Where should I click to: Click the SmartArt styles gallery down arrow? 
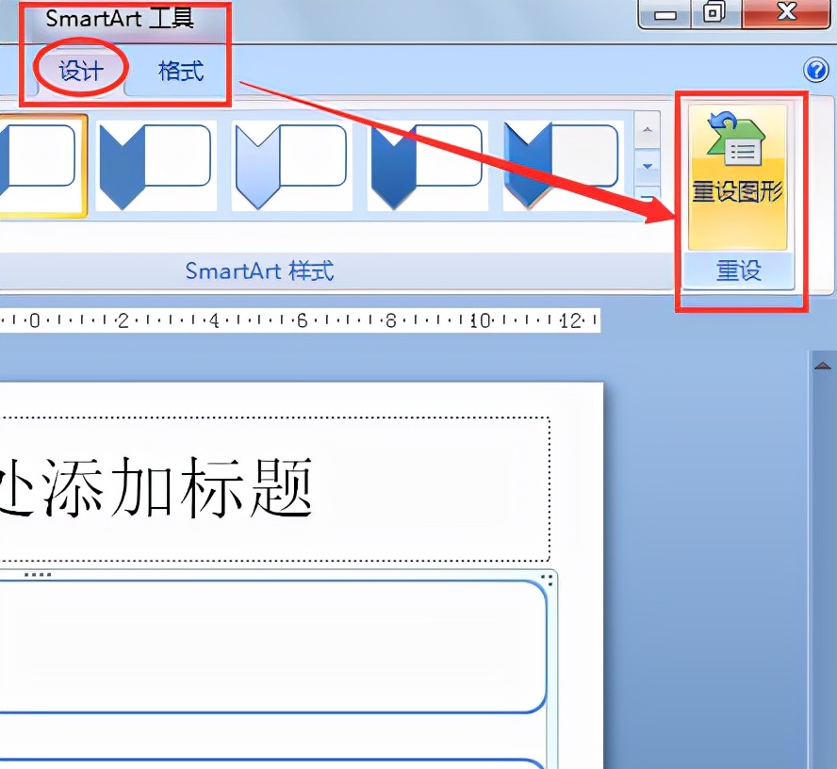(x=648, y=167)
